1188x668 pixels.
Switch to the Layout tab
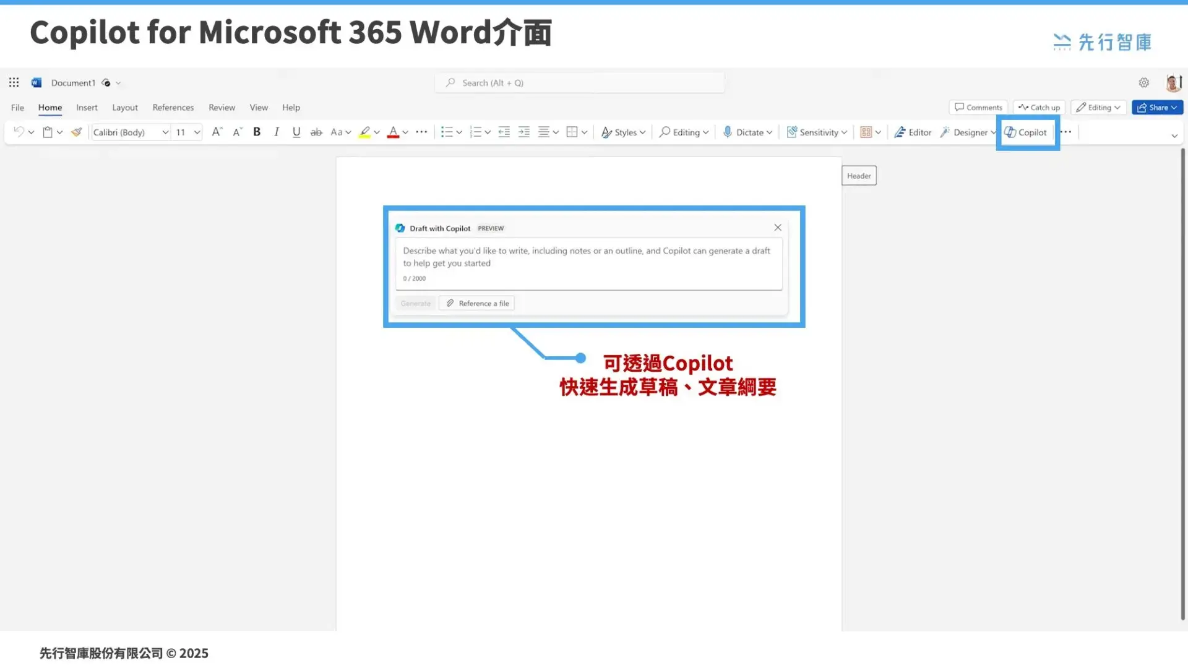[125, 107]
